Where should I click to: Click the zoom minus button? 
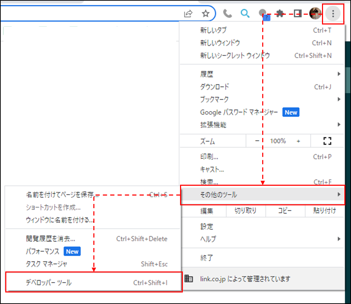point(257,141)
